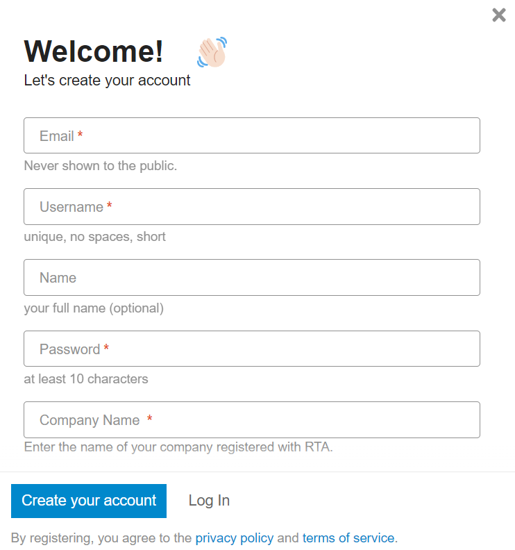
Task: Select the Username text box
Action: tap(251, 206)
